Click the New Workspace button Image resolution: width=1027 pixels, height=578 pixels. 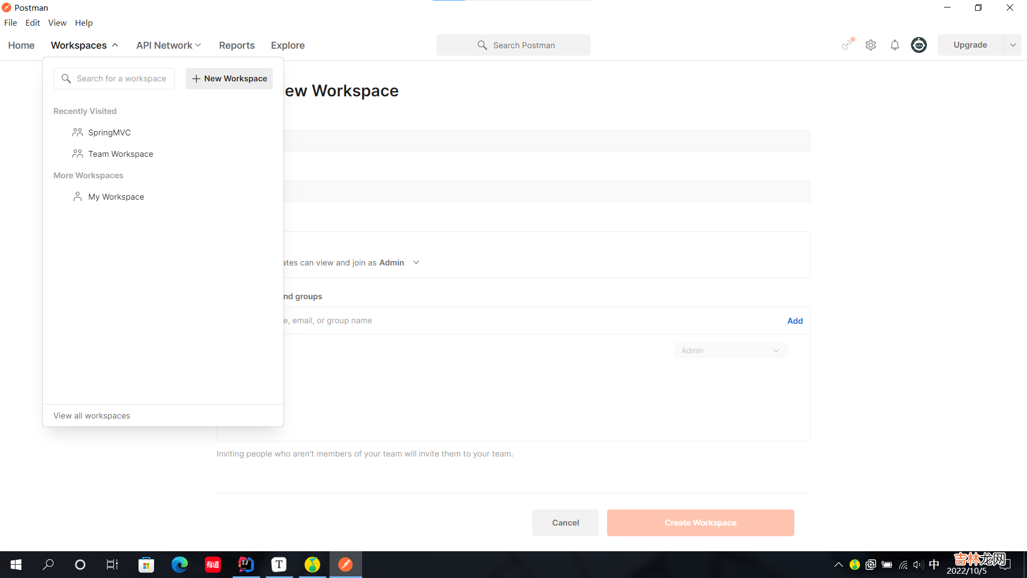click(x=229, y=79)
